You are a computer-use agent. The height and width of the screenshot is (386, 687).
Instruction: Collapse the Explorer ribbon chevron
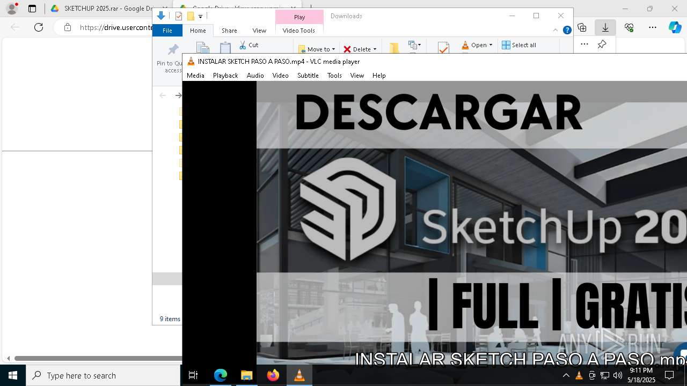click(x=556, y=31)
